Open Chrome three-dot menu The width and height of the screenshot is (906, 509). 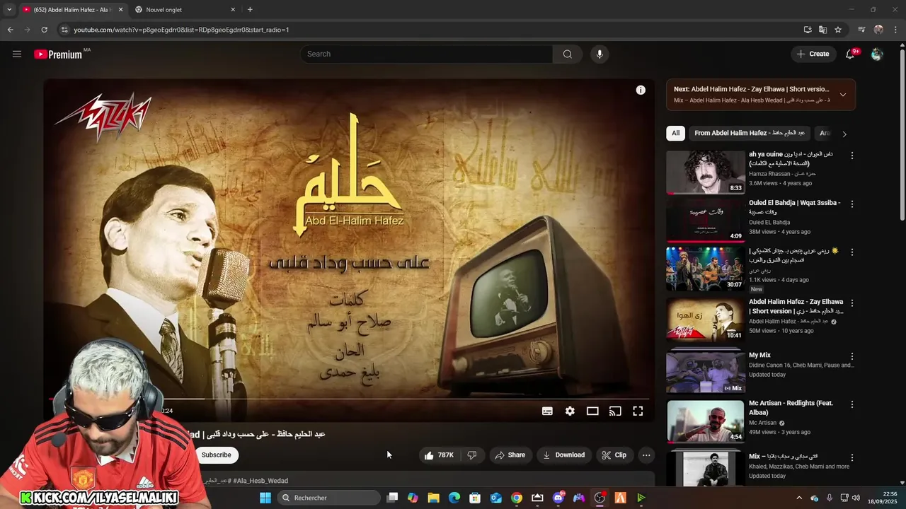point(896,30)
